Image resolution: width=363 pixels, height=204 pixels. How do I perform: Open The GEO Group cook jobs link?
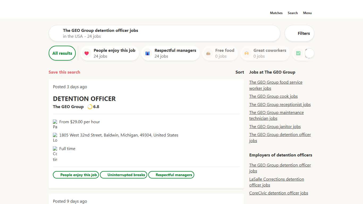coord(273,96)
